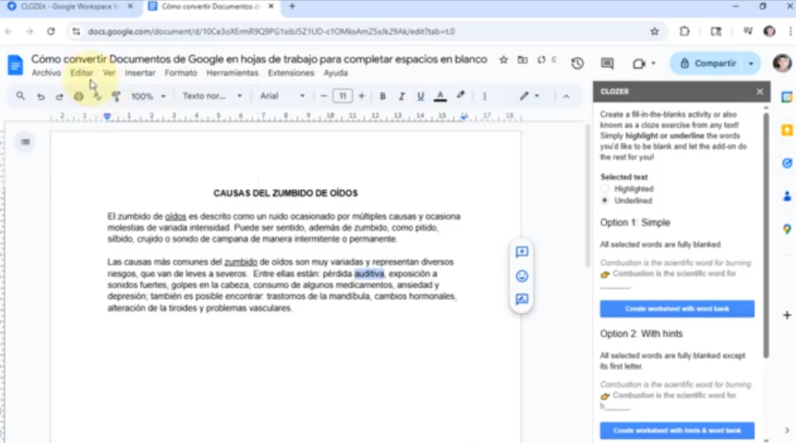Collapse the menus with chevron
The height and width of the screenshot is (443, 796).
(566, 97)
